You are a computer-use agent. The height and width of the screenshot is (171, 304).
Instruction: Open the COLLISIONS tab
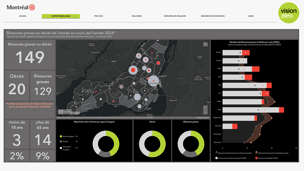pyautogui.click(x=137, y=16)
